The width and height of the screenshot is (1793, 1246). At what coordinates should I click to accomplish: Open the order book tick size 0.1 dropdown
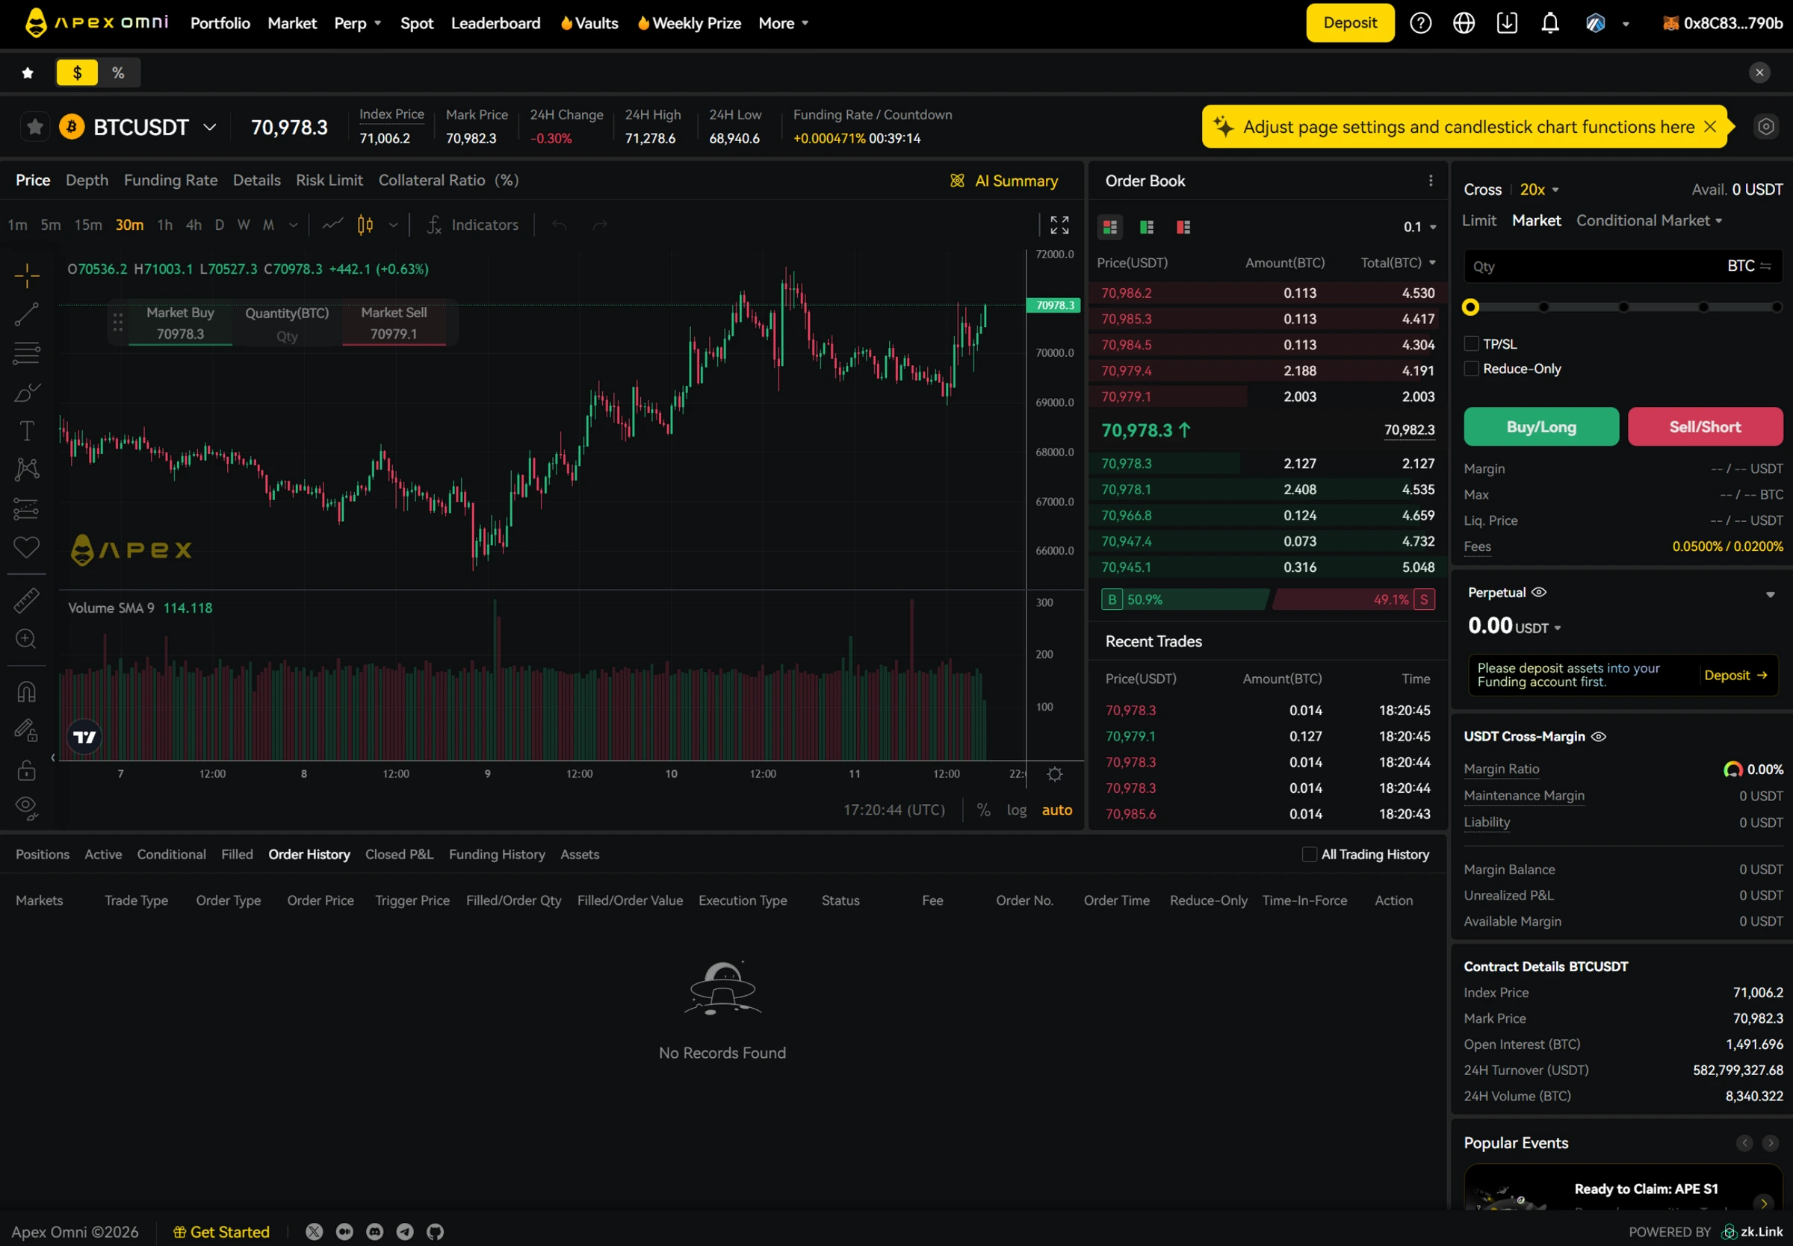[1419, 226]
